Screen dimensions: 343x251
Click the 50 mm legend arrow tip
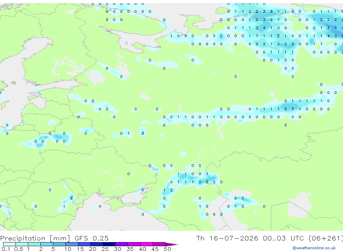[x=171, y=244]
